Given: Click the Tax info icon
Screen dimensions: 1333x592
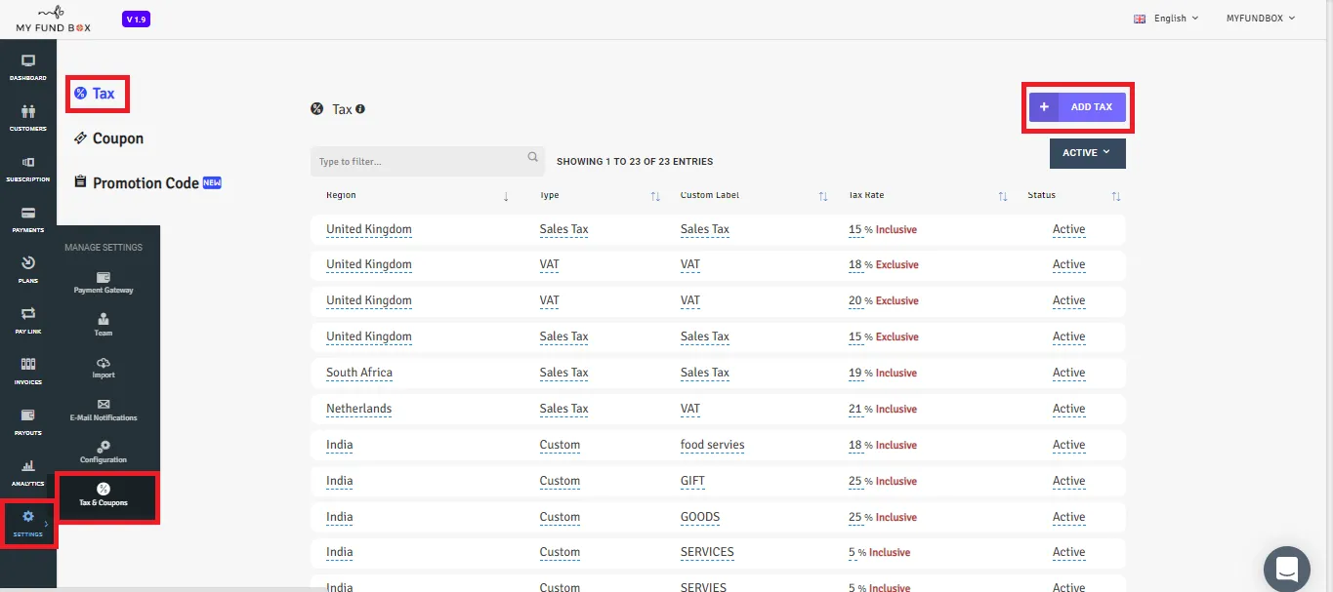Looking at the screenshot, I should 360,109.
